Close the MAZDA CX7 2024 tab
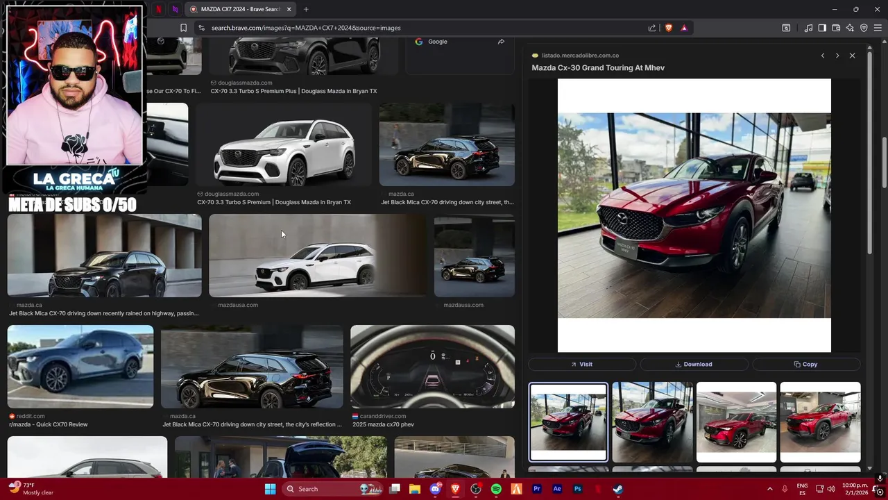 [289, 9]
